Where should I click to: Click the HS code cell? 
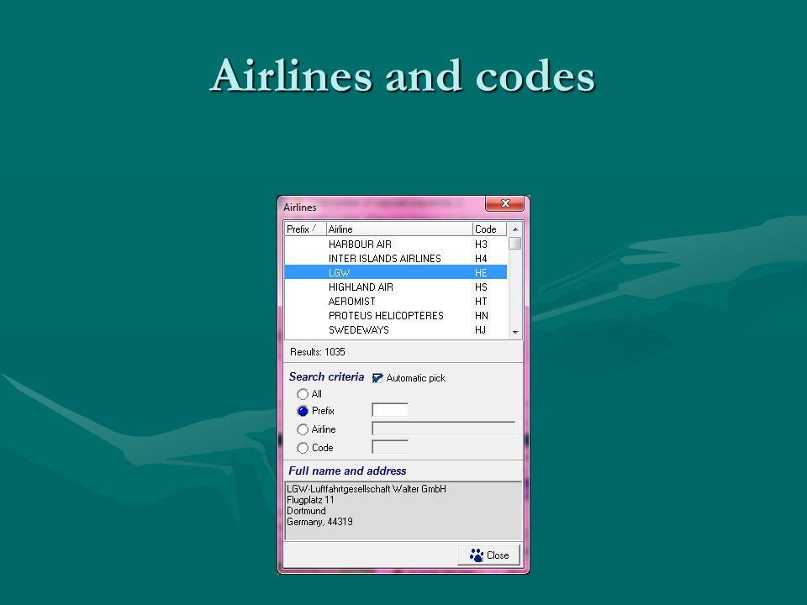click(481, 287)
